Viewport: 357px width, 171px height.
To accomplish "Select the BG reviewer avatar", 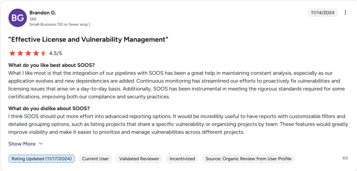I will click(17, 18).
